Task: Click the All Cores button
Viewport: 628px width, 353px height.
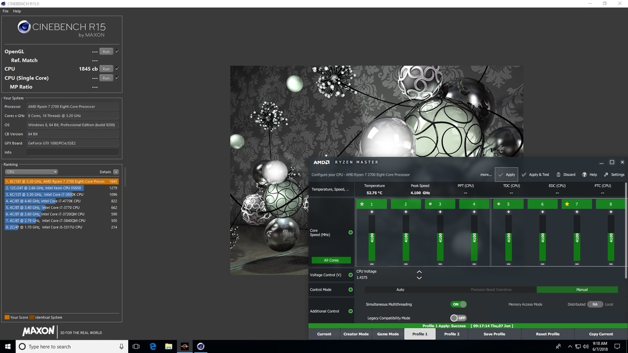Action: (331, 260)
